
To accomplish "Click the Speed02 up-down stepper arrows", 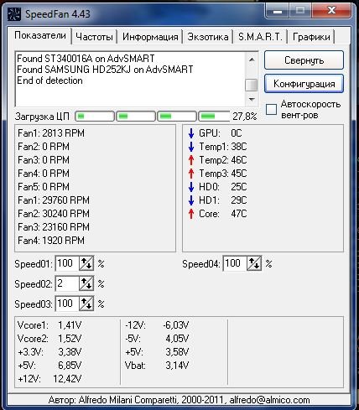I will click(86, 283).
